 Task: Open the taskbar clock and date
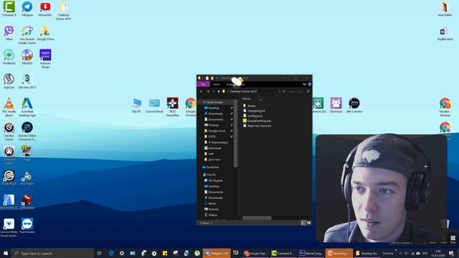(438, 253)
